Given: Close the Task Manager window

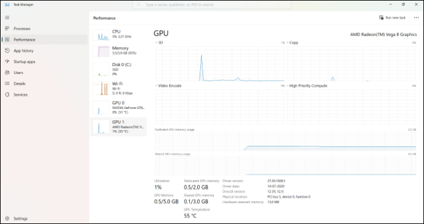Looking at the screenshot, I should 416,5.
